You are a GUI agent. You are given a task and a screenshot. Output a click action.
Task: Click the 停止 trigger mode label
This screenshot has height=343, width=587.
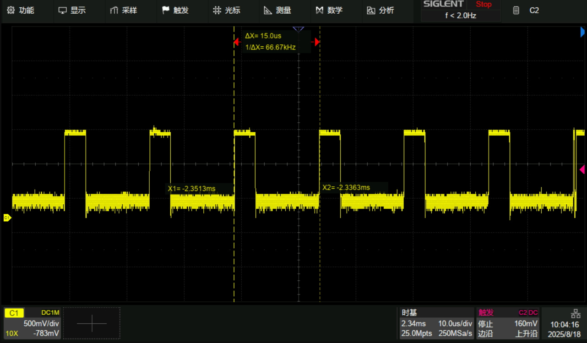tap(486, 323)
